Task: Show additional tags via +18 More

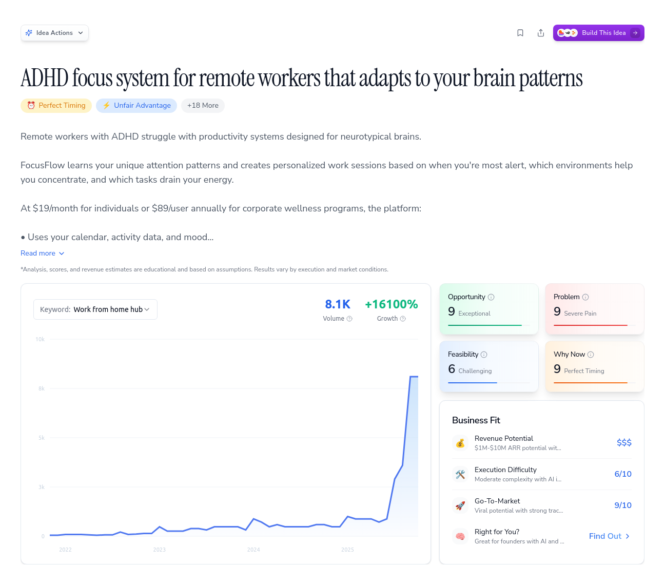Action: coord(203,105)
